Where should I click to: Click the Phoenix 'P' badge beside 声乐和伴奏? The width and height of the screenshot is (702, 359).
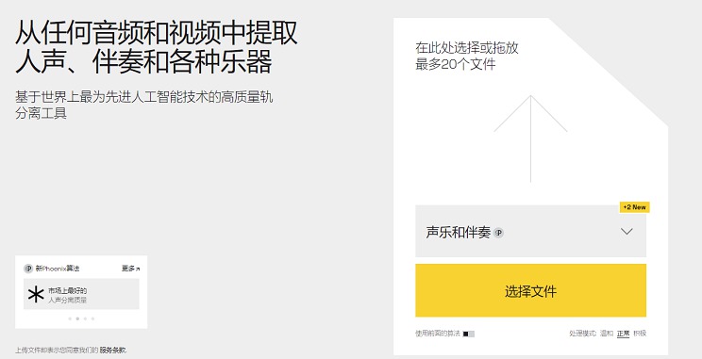tap(498, 233)
